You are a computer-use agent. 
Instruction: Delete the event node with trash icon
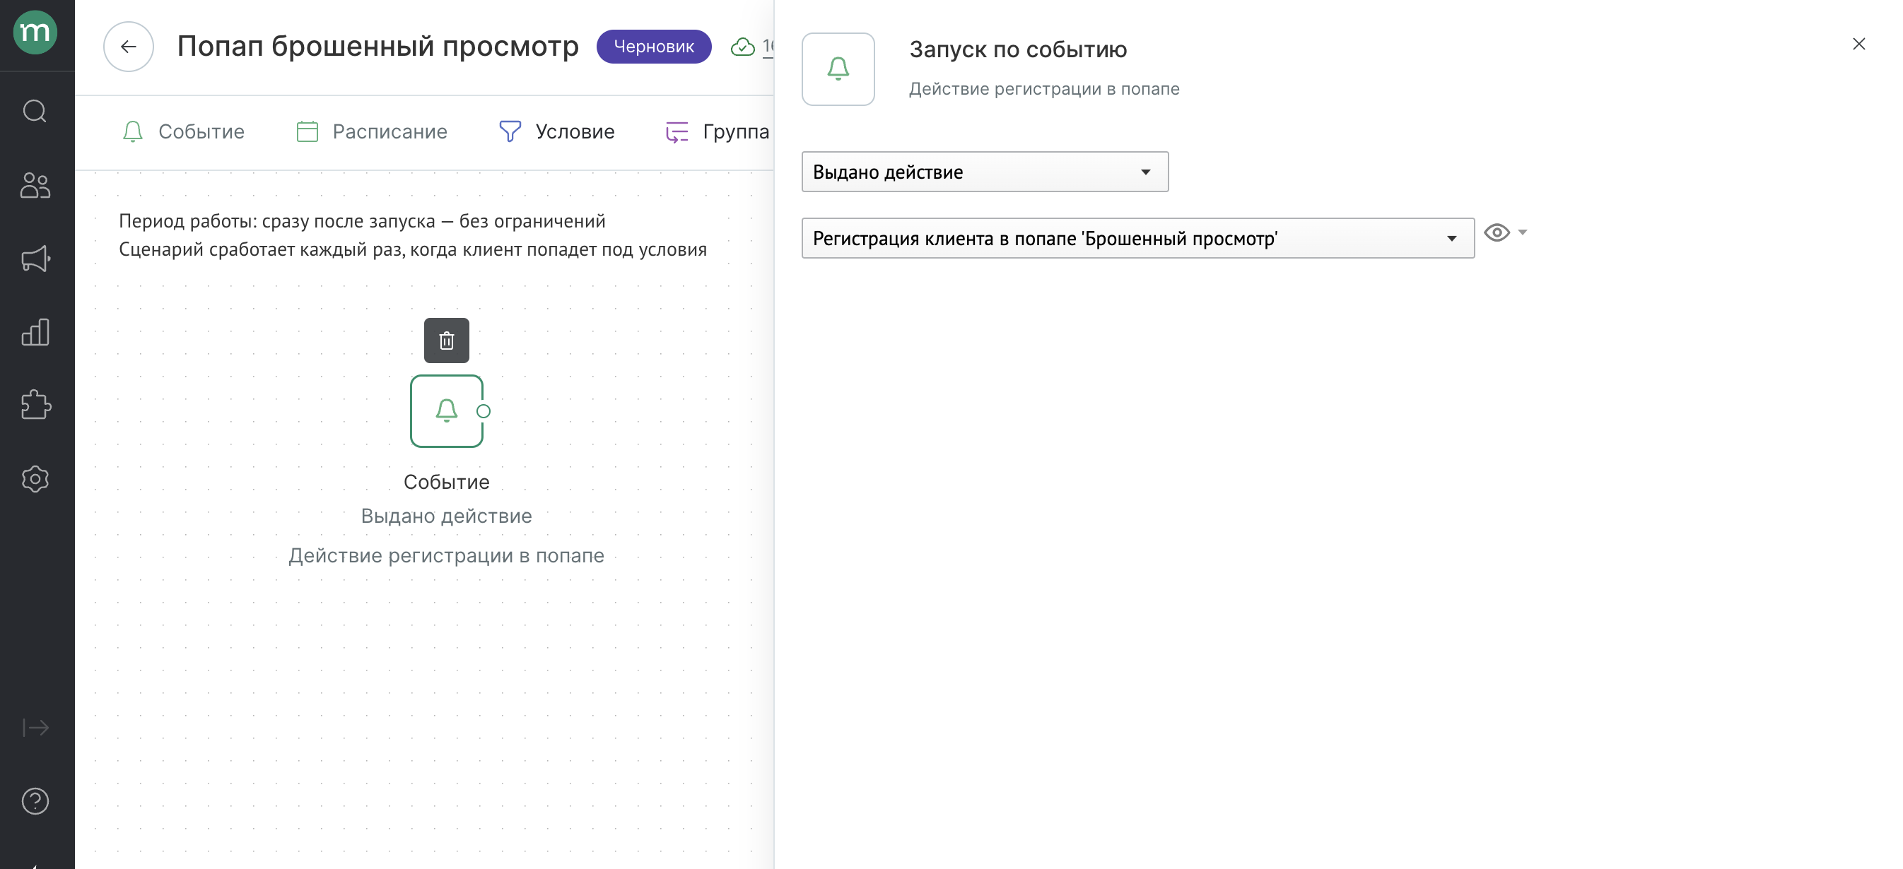coord(446,341)
